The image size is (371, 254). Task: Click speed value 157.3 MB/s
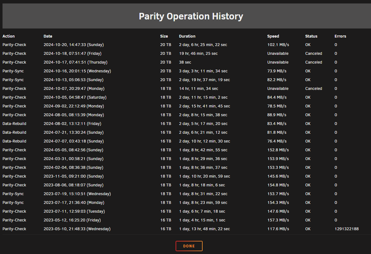click(x=278, y=220)
